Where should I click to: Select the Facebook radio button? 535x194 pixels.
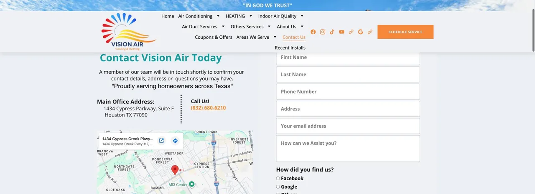coord(278,178)
